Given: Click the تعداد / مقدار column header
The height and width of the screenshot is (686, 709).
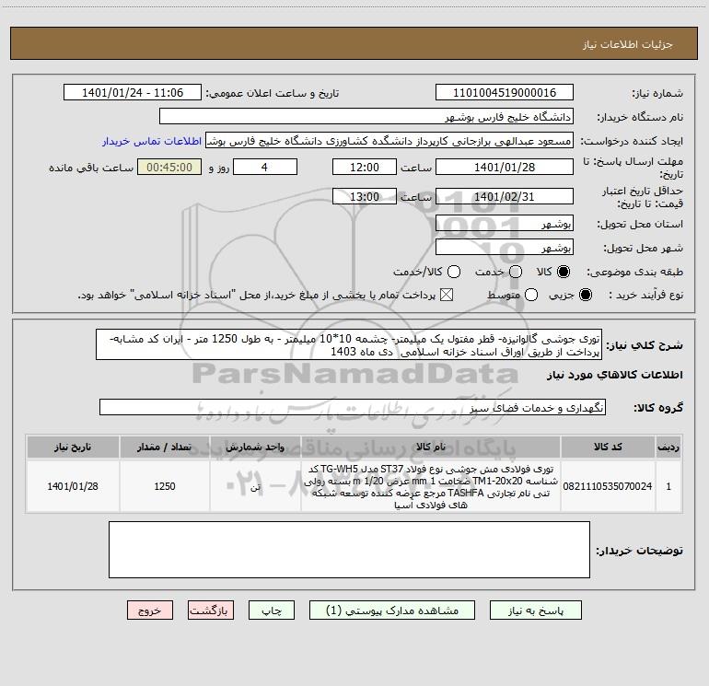Looking at the screenshot, I should (x=164, y=447).
